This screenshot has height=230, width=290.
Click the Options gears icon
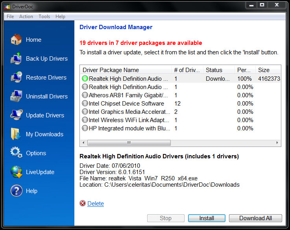16,152
